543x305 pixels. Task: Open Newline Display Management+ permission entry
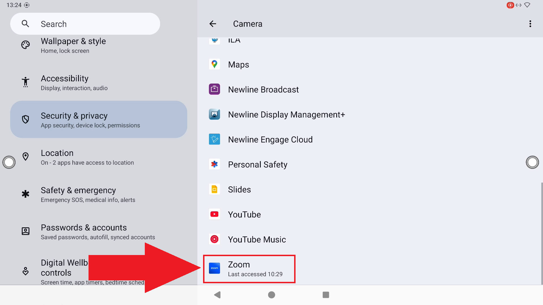[286, 115]
